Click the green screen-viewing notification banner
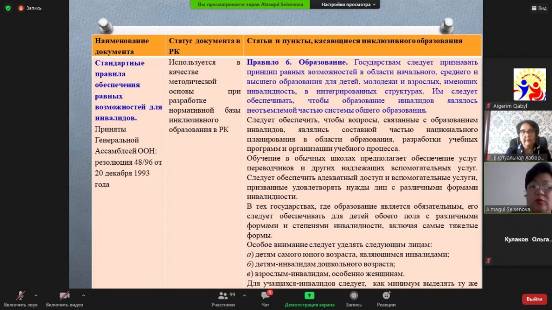552x310 pixels. (250, 5)
